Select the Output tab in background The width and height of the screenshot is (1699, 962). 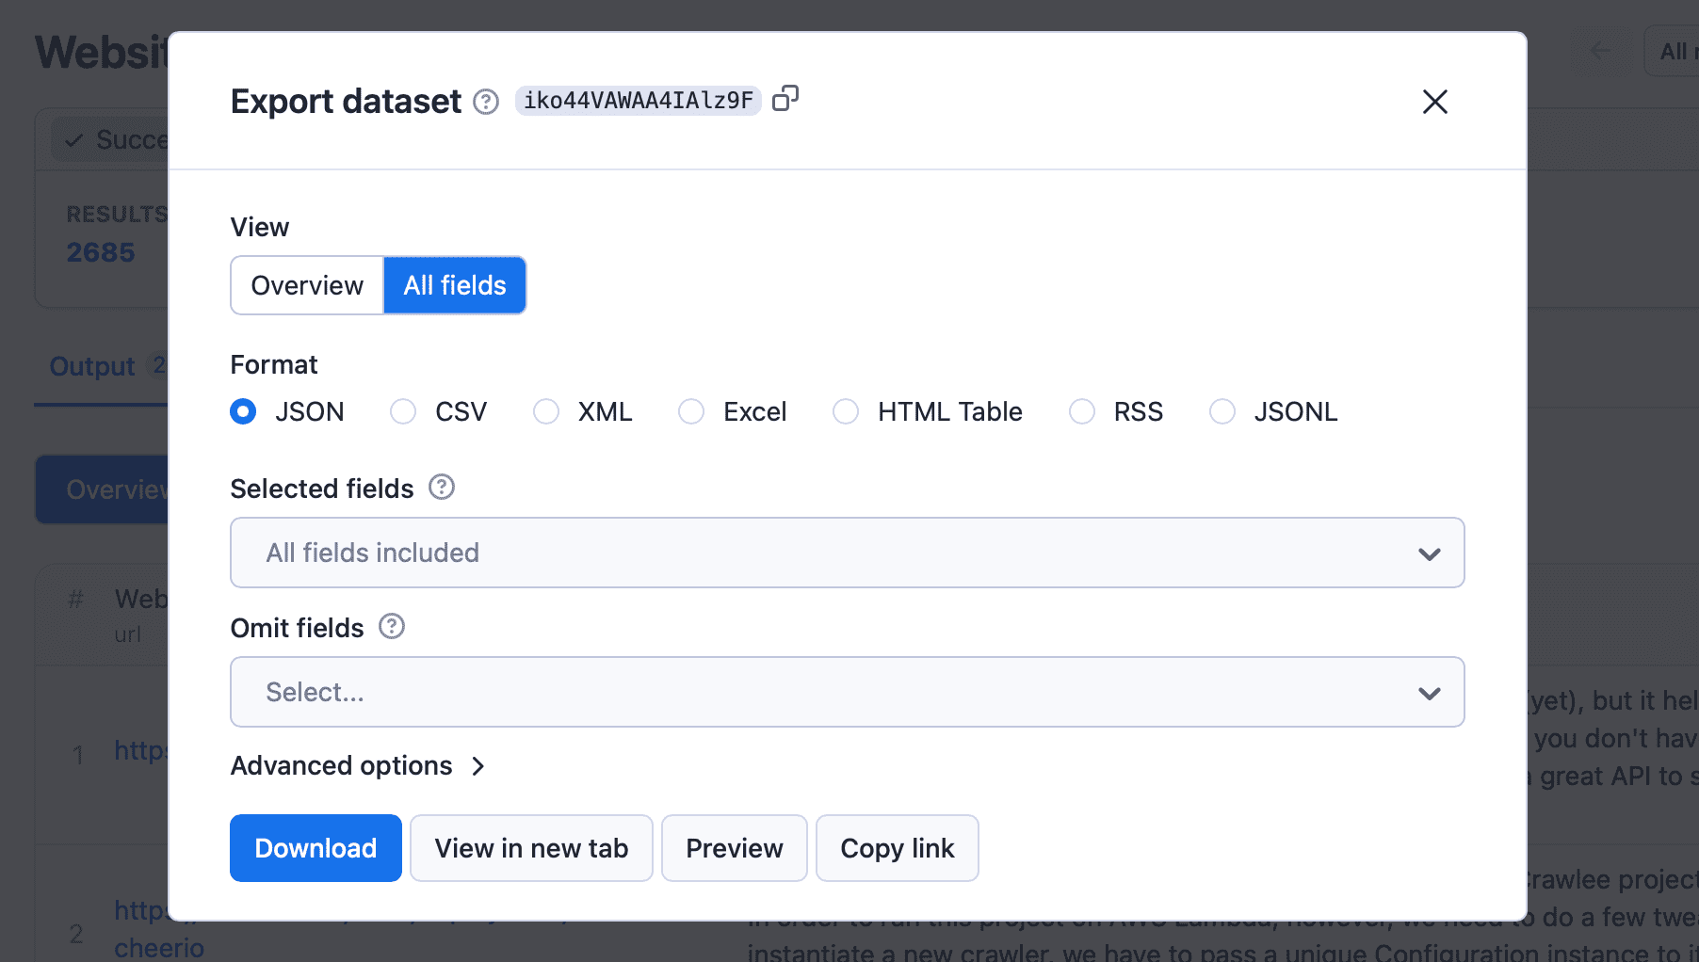[90, 366]
